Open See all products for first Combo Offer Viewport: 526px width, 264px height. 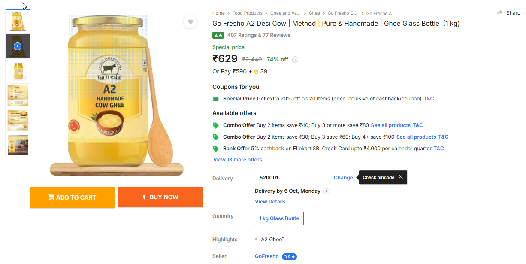tap(391, 125)
